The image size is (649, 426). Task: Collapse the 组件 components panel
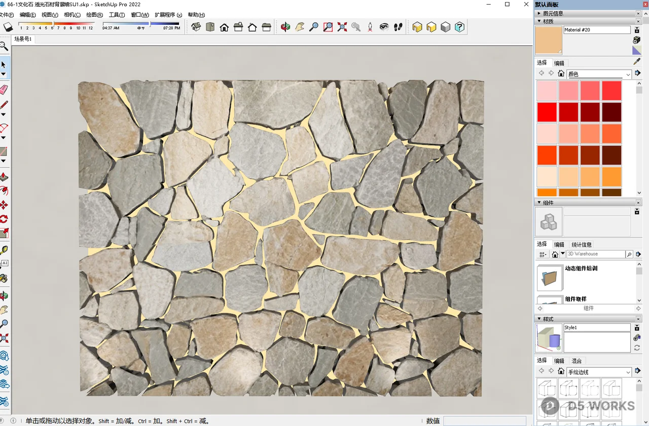pyautogui.click(x=539, y=203)
